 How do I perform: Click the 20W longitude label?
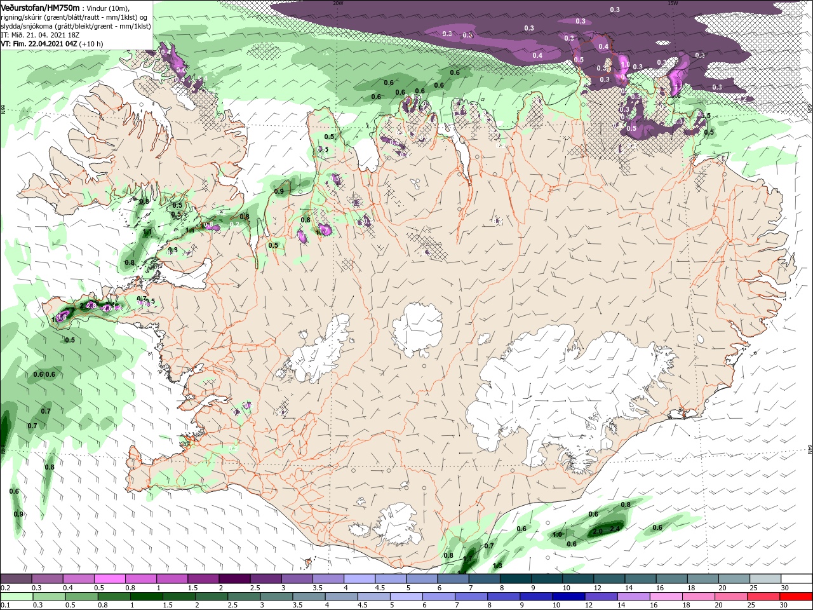[x=338, y=3]
